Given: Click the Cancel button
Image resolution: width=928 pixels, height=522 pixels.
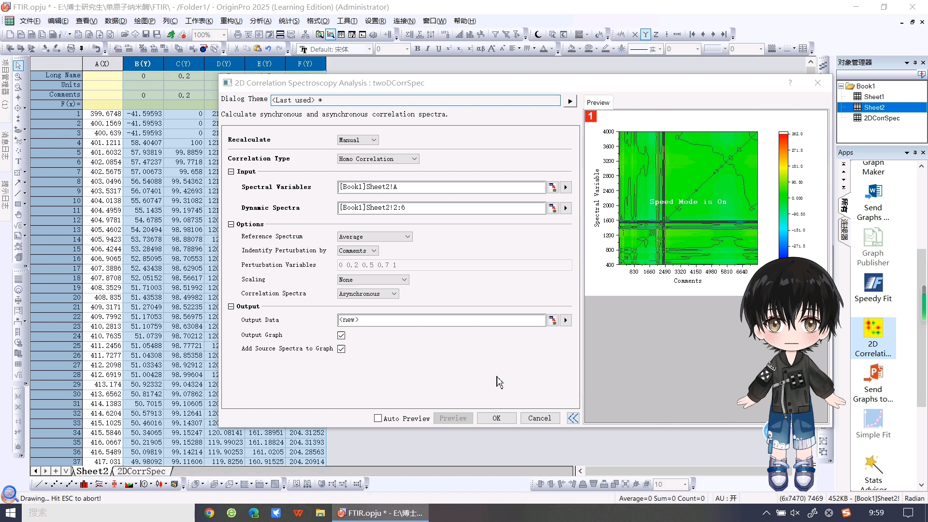Looking at the screenshot, I should (x=539, y=419).
